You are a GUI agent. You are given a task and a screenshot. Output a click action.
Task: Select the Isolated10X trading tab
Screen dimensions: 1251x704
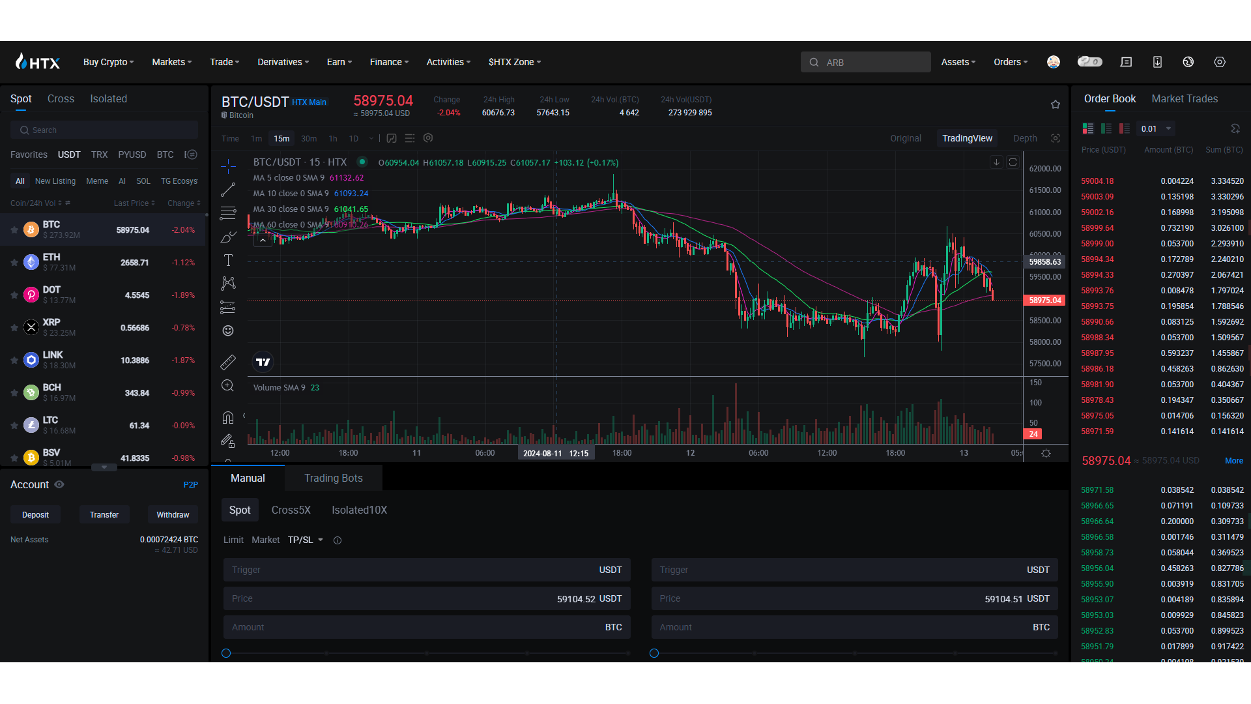click(360, 510)
